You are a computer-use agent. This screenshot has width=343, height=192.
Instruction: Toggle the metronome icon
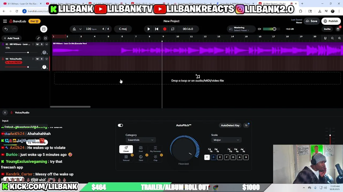coord(74,29)
